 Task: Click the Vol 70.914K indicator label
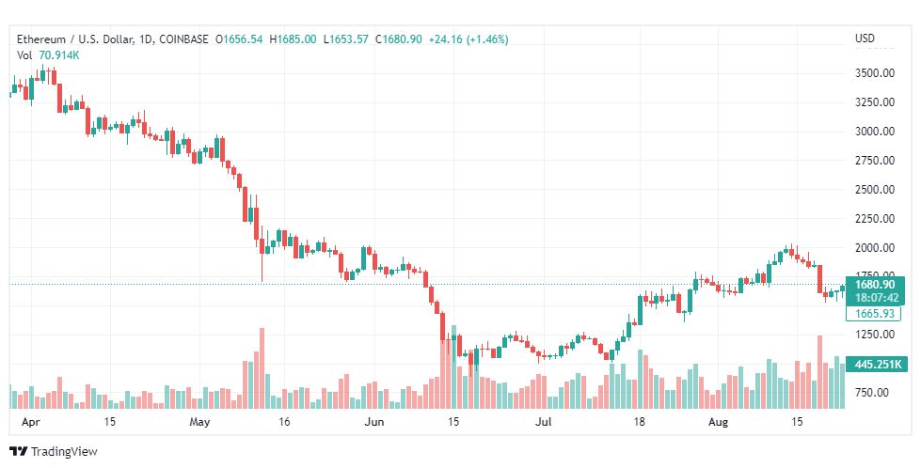(48, 55)
